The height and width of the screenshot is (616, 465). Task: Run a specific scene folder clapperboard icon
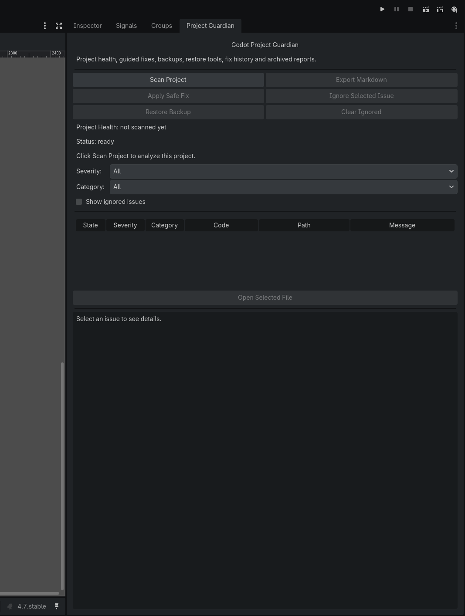pos(440,9)
